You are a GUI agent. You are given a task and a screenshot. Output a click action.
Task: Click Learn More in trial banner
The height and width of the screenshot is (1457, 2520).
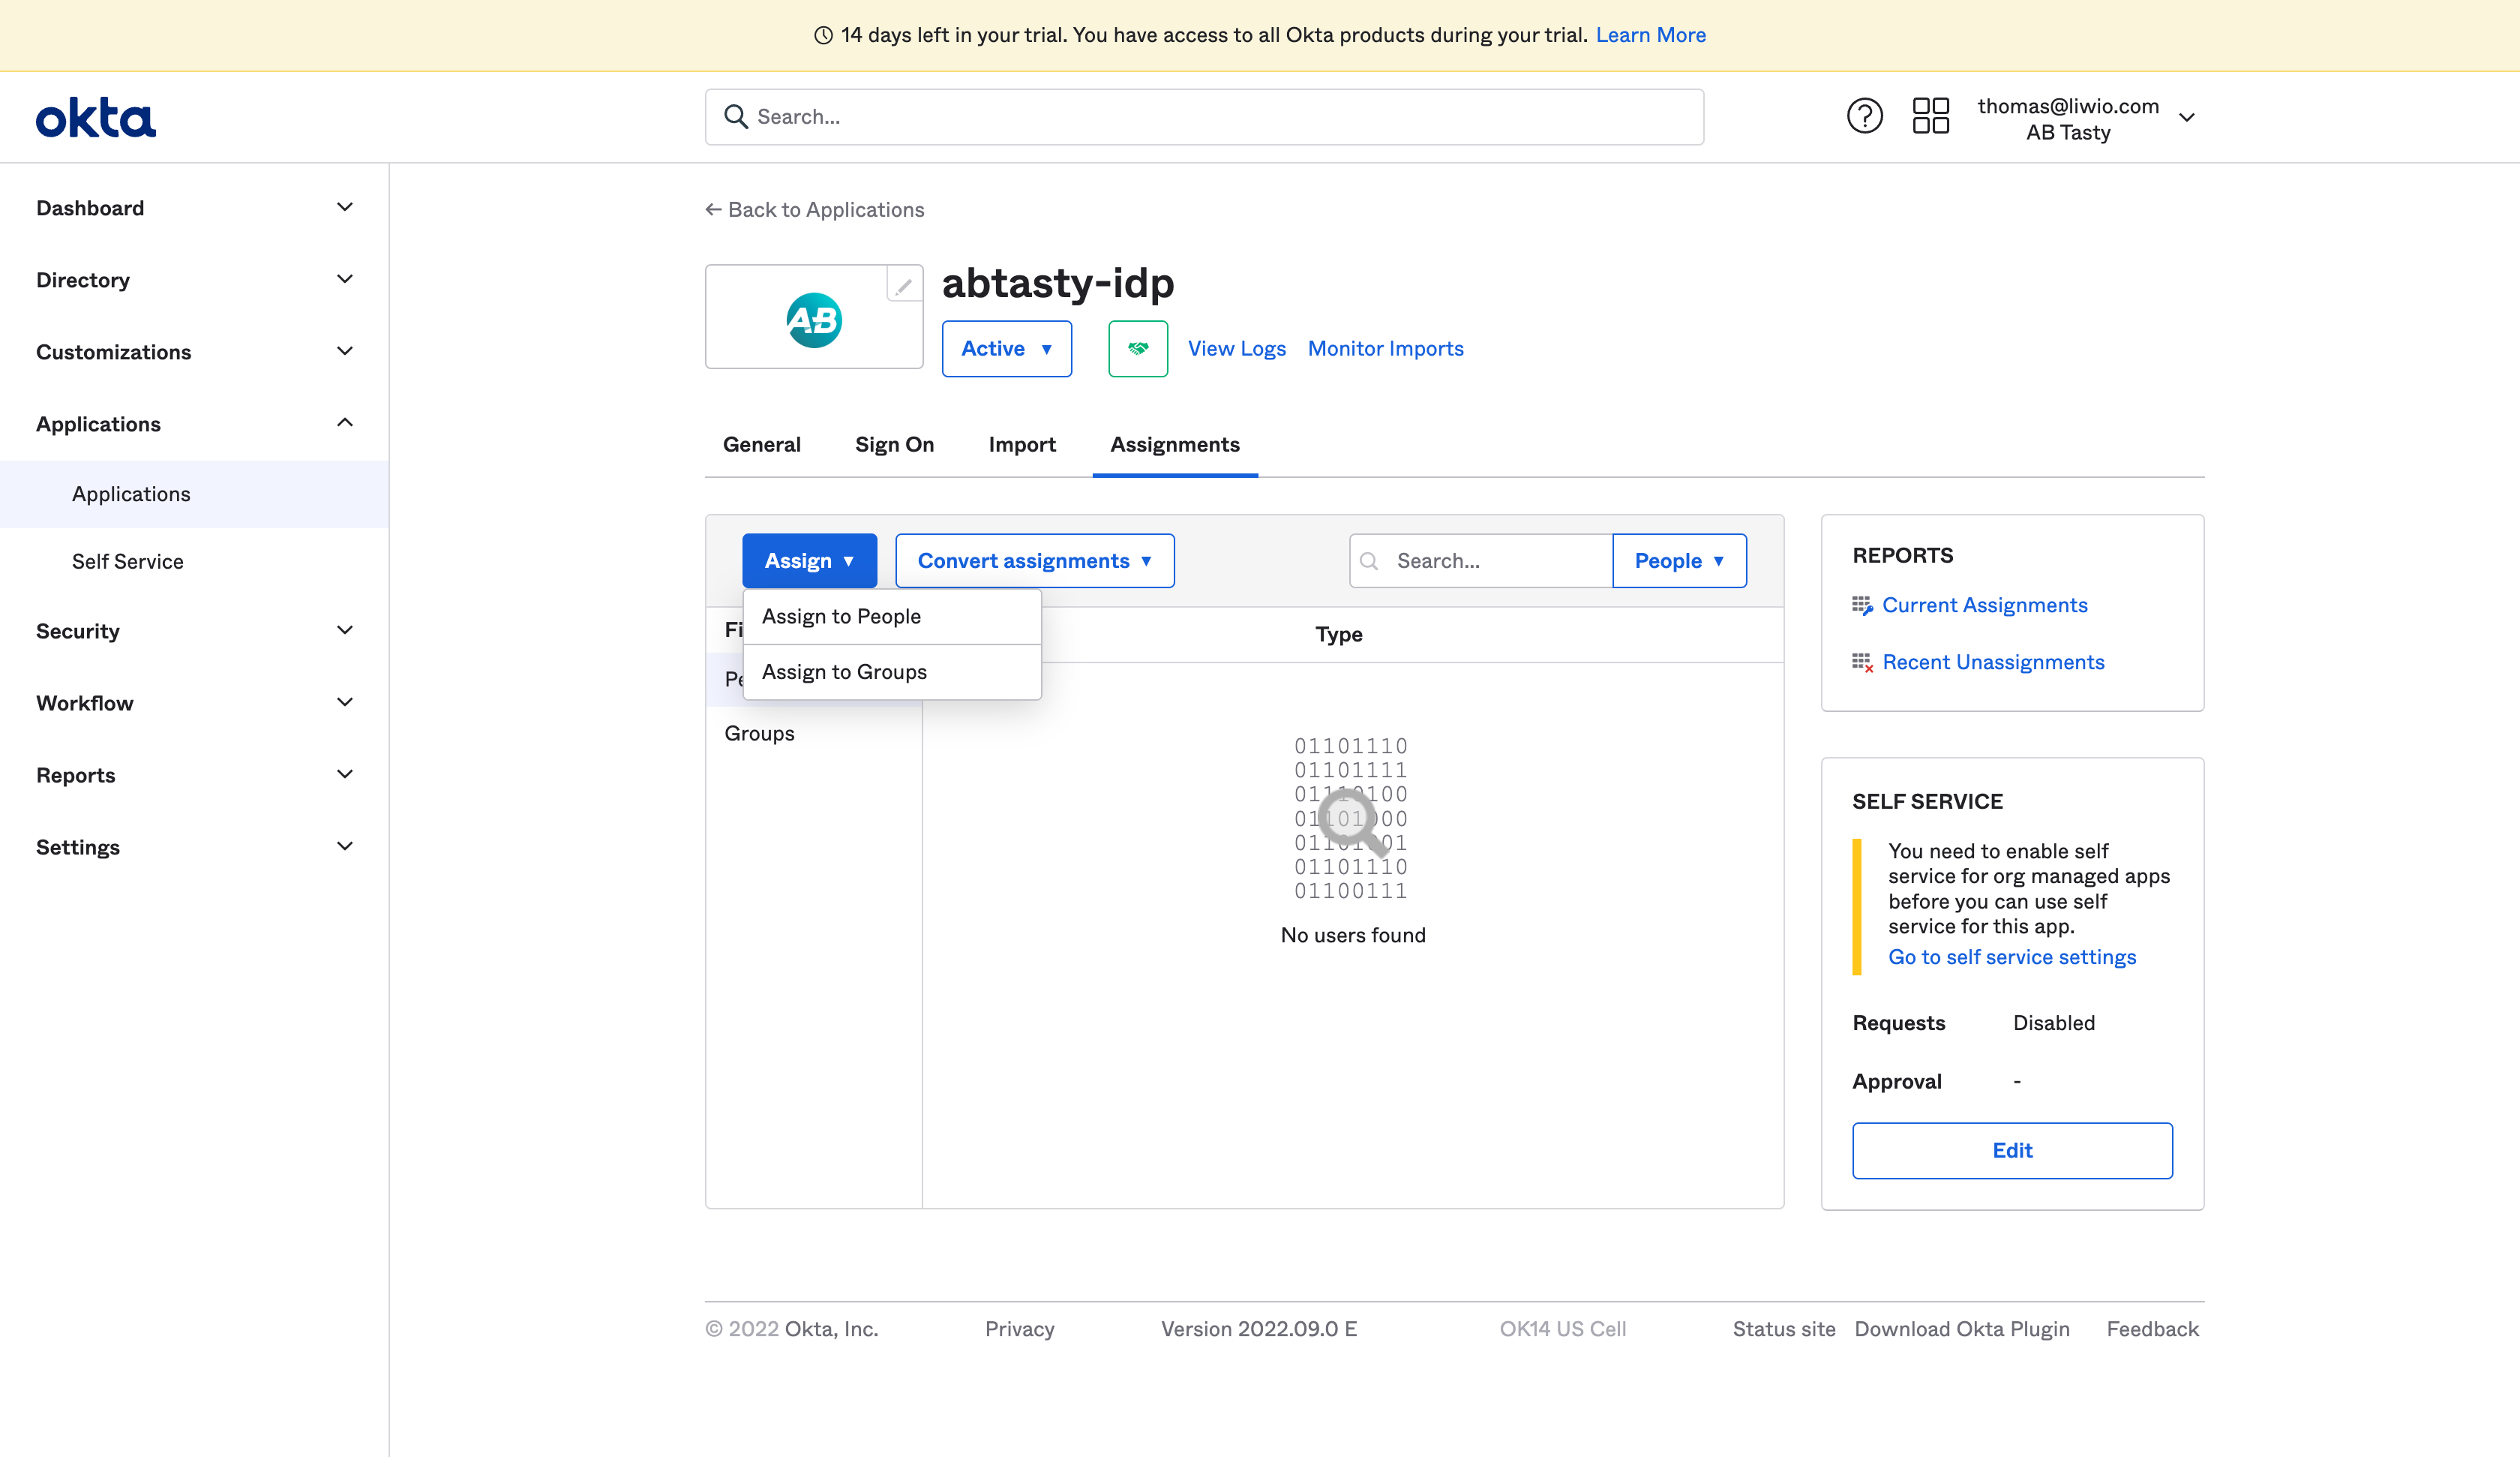pyautogui.click(x=1650, y=35)
